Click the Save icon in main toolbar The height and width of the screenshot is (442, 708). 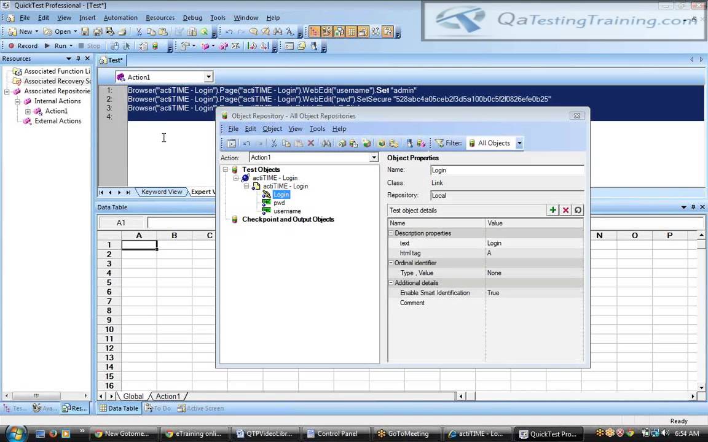tap(85, 31)
